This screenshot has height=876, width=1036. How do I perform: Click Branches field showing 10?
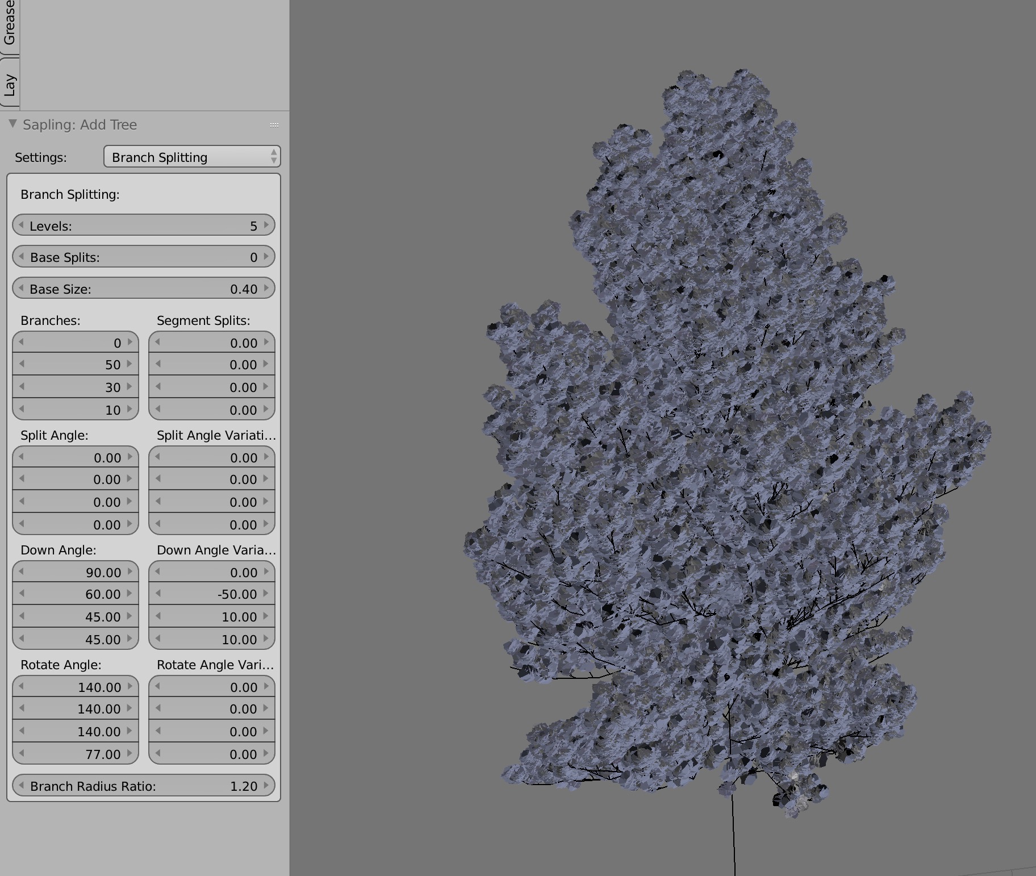coord(76,410)
